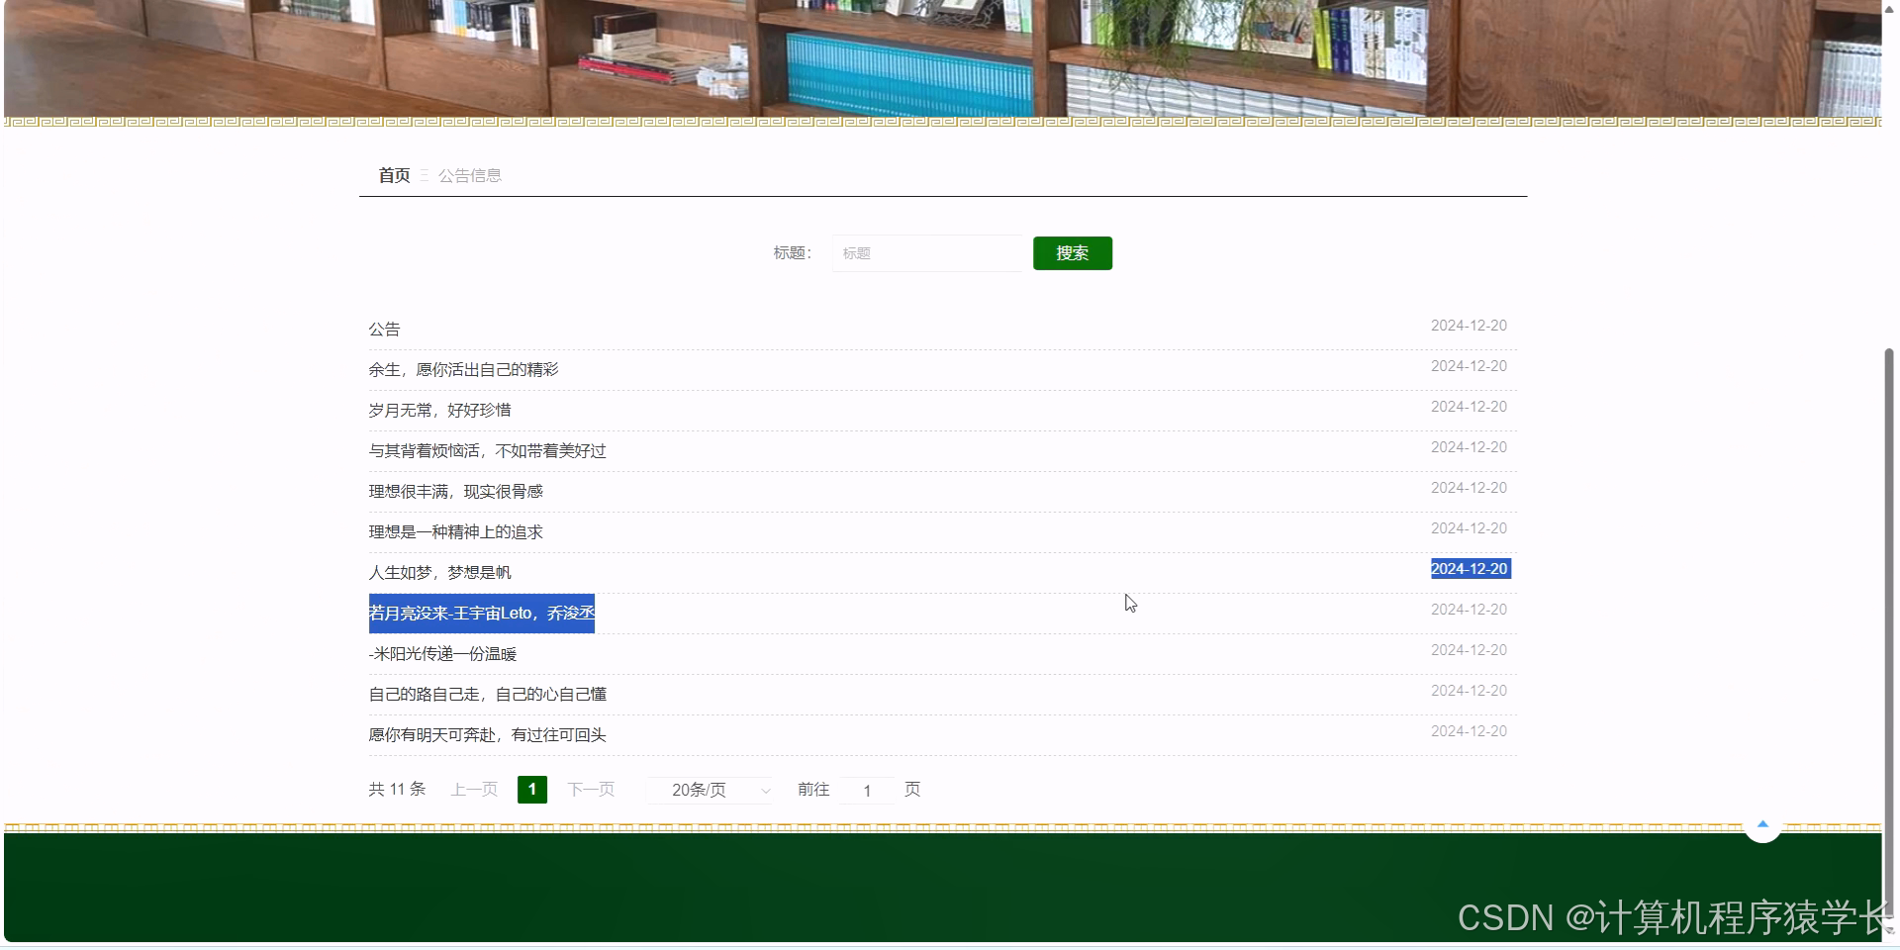Click the scrollbar up arrow at top right
The image size is (1900, 950).
(x=1891, y=8)
